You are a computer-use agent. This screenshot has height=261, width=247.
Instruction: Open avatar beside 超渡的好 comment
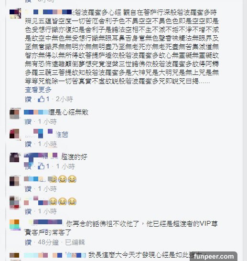point(15,157)
